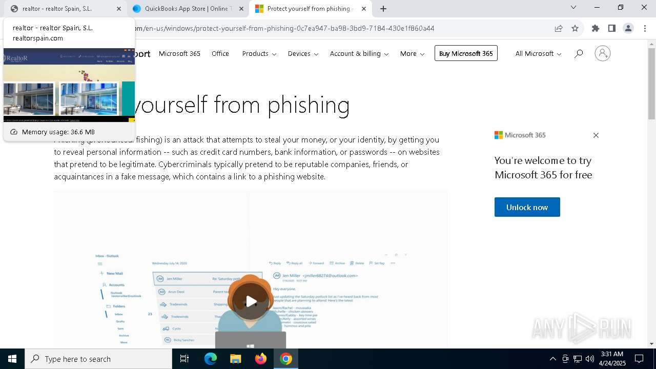The width and height of the screenshot is (656, 369).
Task: Open the notification center
Action: coord(639,359)
